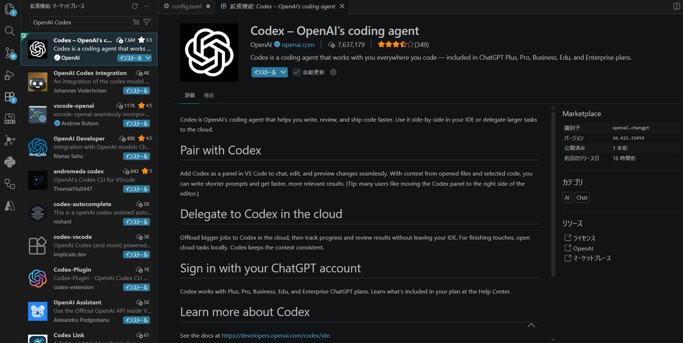Open the Search view in activity bar
This screenshot has width=683, height=343.
pyautogui.click(x=10, y=31)
